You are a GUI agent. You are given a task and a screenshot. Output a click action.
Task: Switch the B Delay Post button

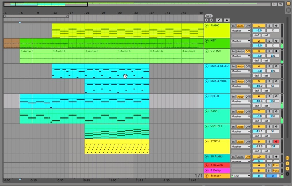point(276,170)
